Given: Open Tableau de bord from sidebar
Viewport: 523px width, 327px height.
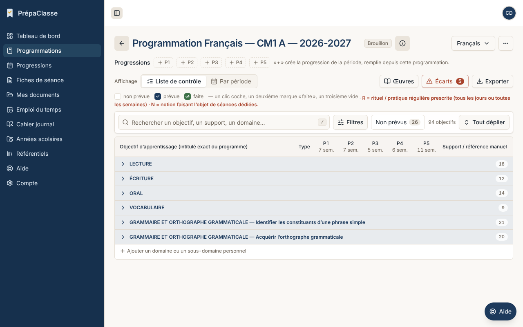Looking at the screenshot, I should point(52,36).
